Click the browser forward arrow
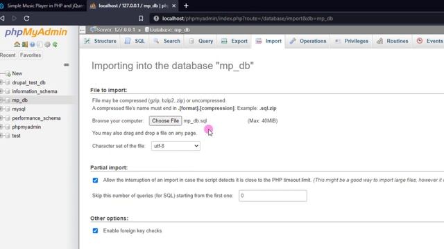444x249 pixels. 14,19
